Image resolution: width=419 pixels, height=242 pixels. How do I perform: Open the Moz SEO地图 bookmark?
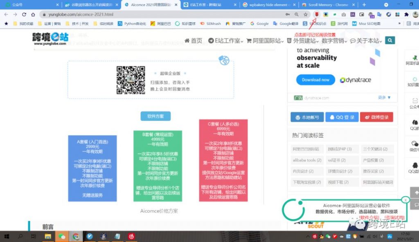366,24
